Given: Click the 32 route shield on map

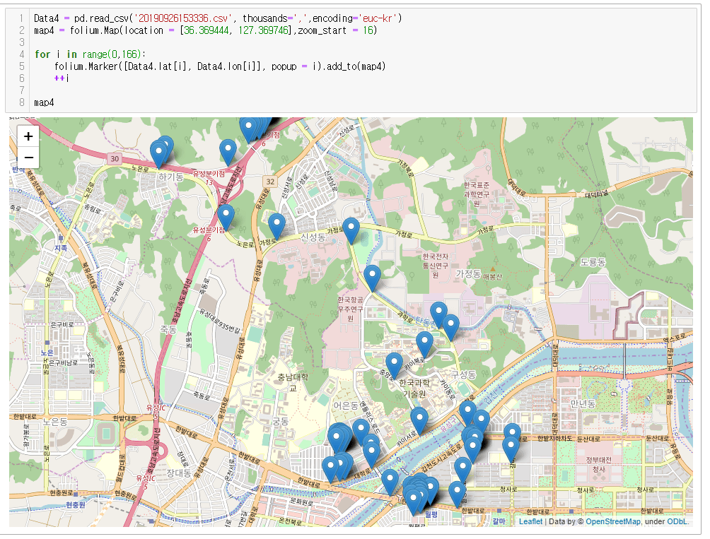Looking at the screenshot, I should pyautogui.click(x=270, y=182).
